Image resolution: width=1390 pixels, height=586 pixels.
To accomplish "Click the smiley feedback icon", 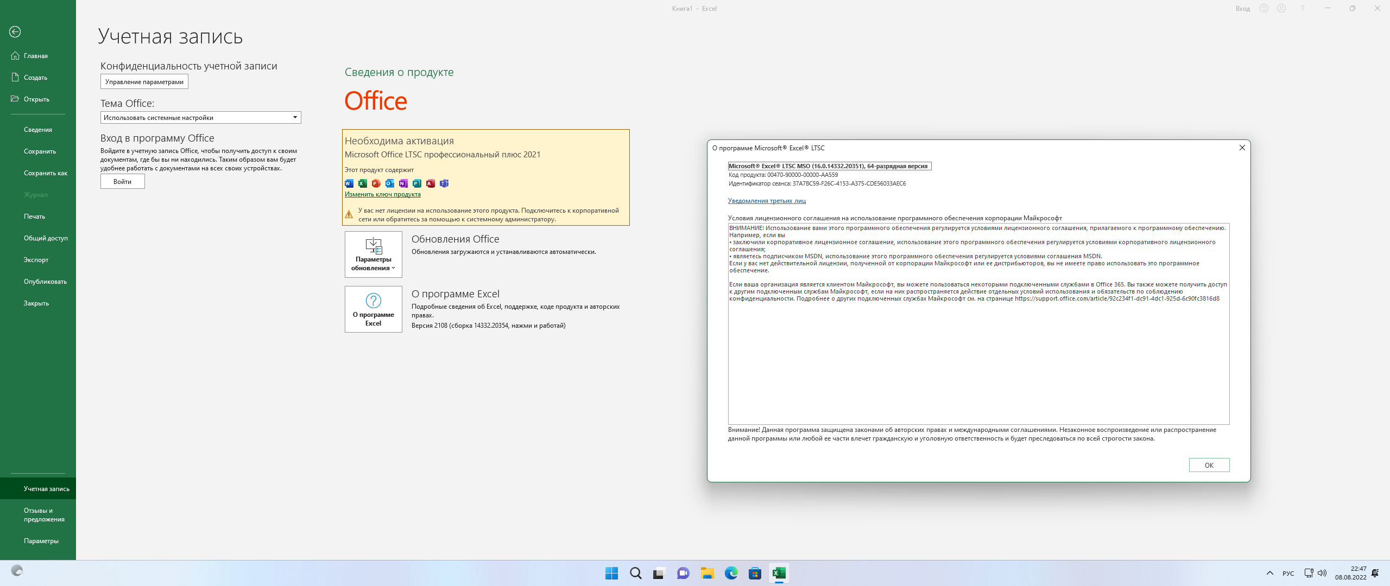I will pos(1264,9).
